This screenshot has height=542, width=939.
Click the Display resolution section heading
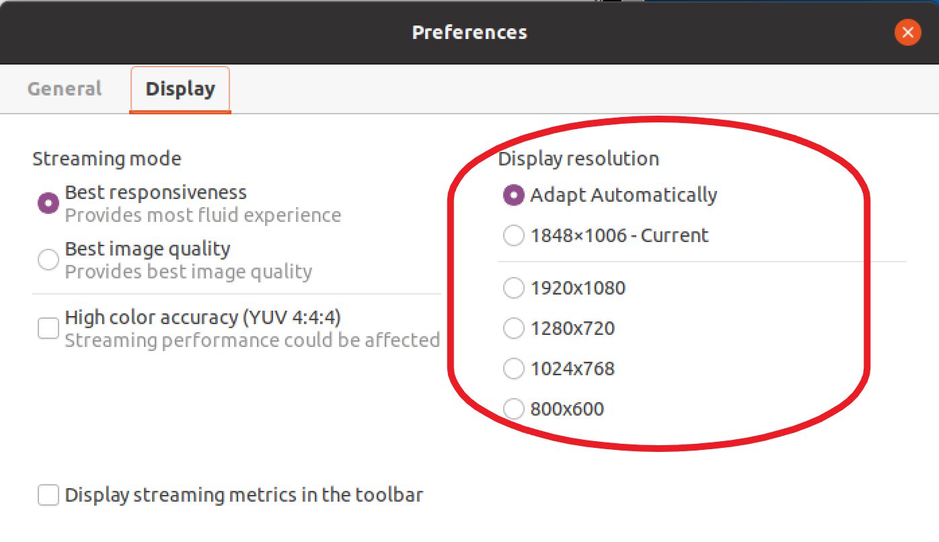[x=578, y=159]
